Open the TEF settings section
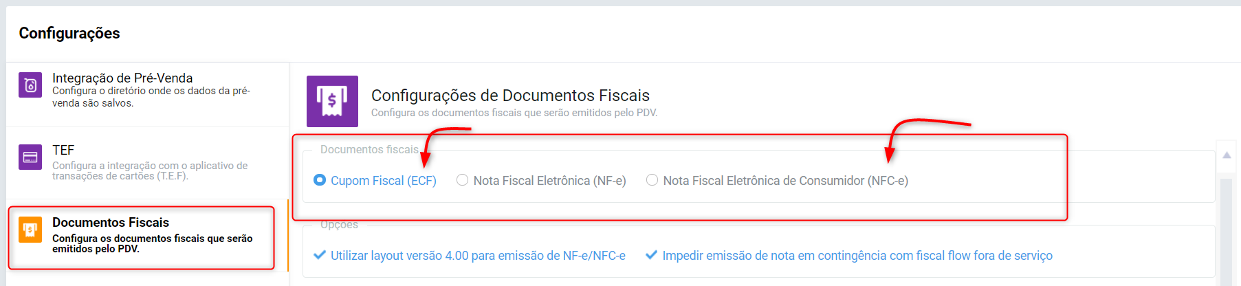Viewport: 1241px width, 286px height. (147, 163)
